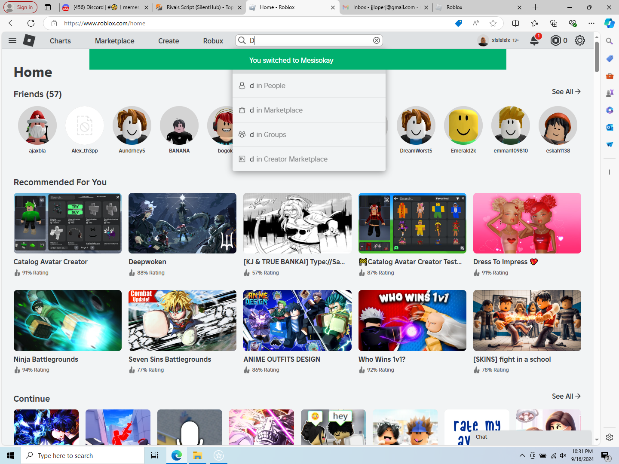Open friend Emerald2k's avatar
The height and width of the screenshot is (464, 619).
[463, 125]
